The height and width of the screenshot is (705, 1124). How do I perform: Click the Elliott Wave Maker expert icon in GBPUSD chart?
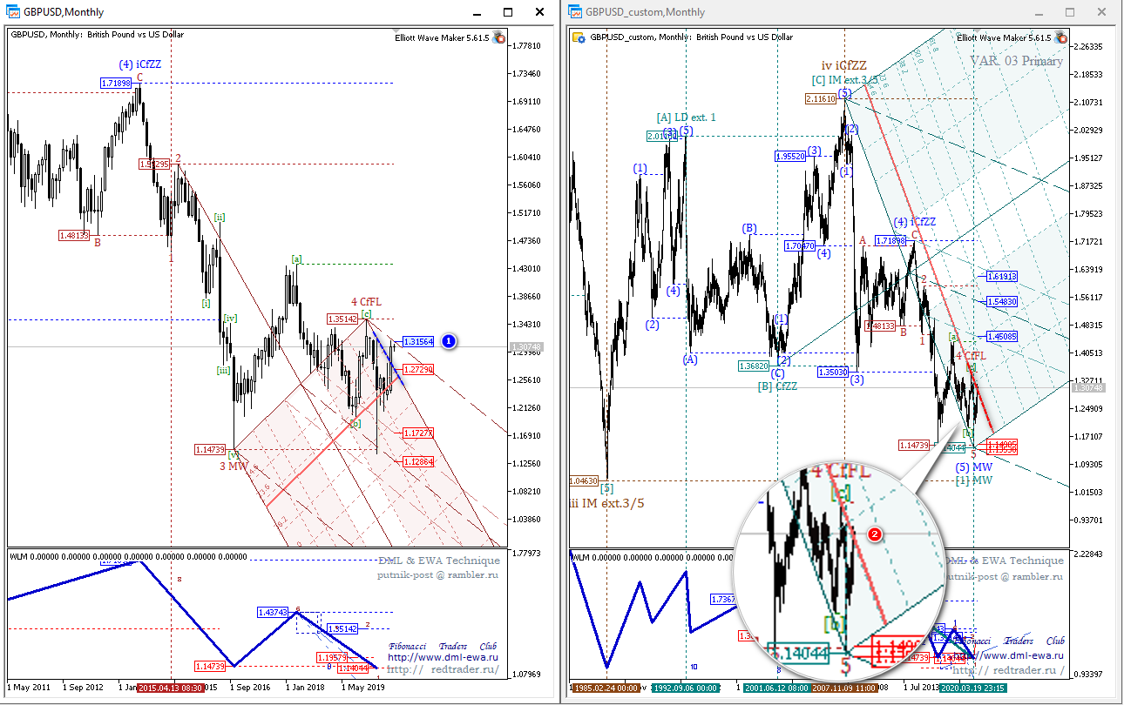point(498,37)
